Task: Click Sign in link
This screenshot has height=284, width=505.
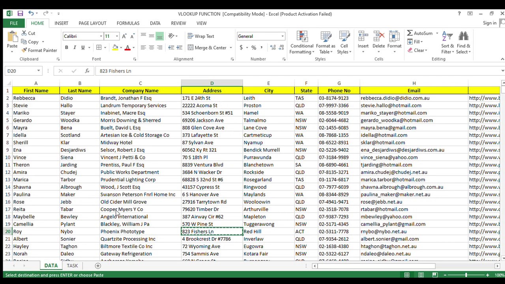Action: tap(490, 23)
